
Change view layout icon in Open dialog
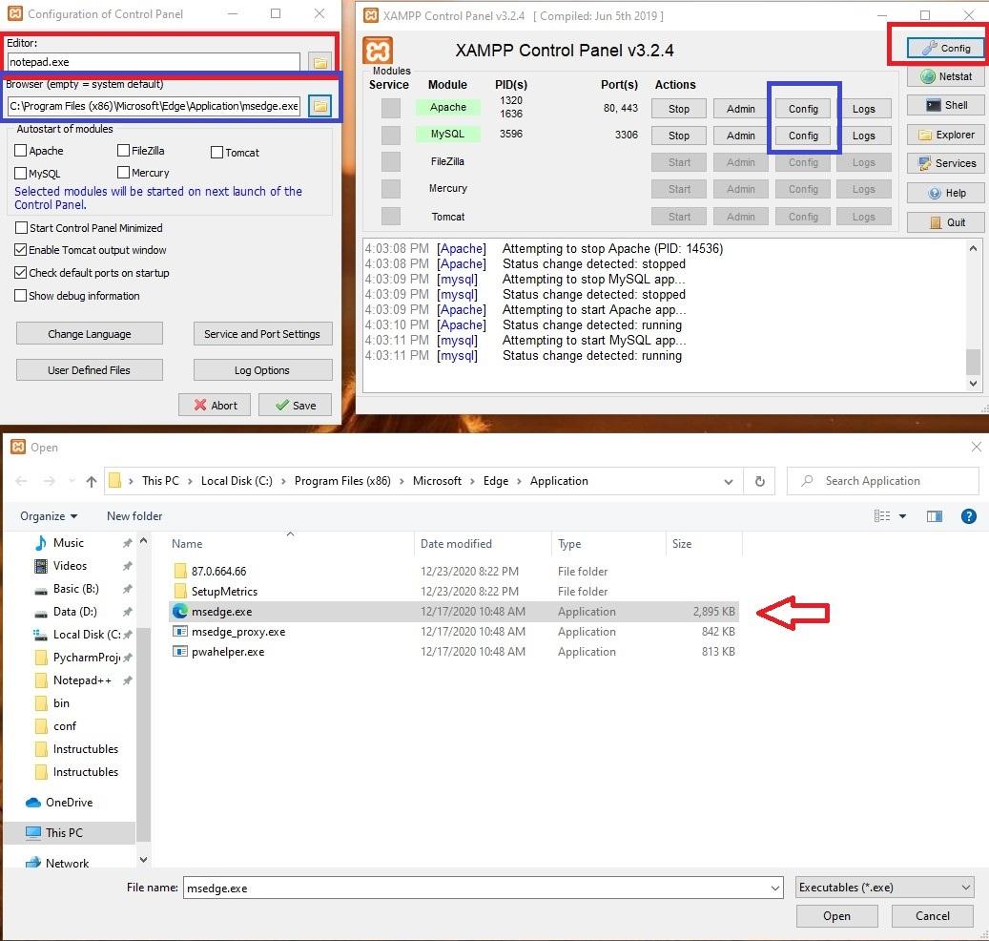[882, 516]
